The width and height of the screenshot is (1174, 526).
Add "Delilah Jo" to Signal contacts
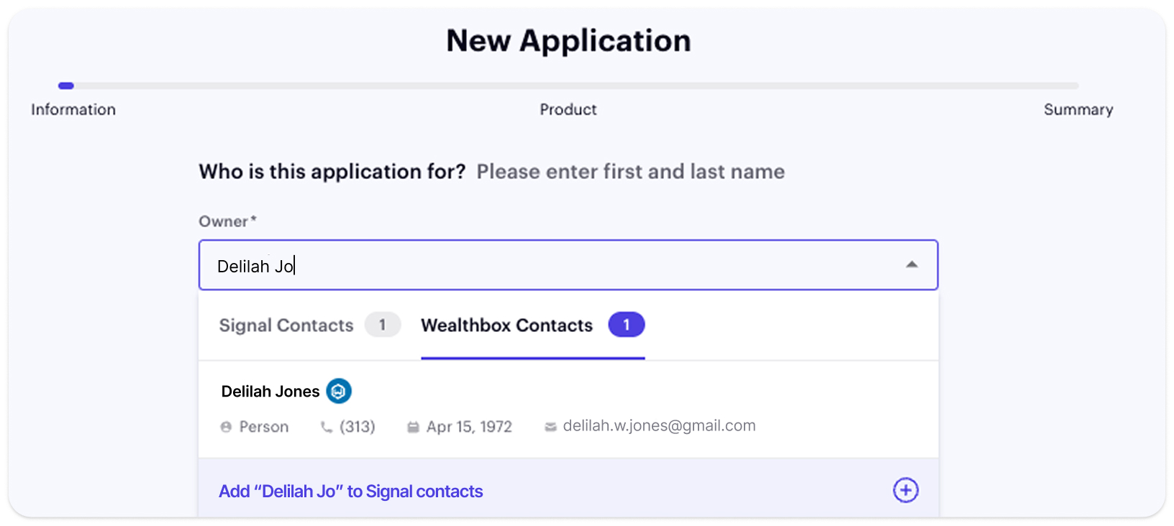[351, 492]
